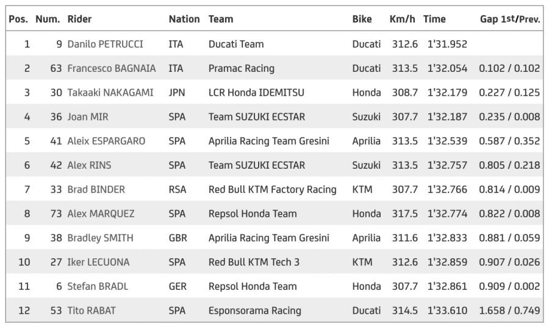Click the Gap 1st/Prev. column header
Screen dimensions: 549x327
click(x=509, y=19)
